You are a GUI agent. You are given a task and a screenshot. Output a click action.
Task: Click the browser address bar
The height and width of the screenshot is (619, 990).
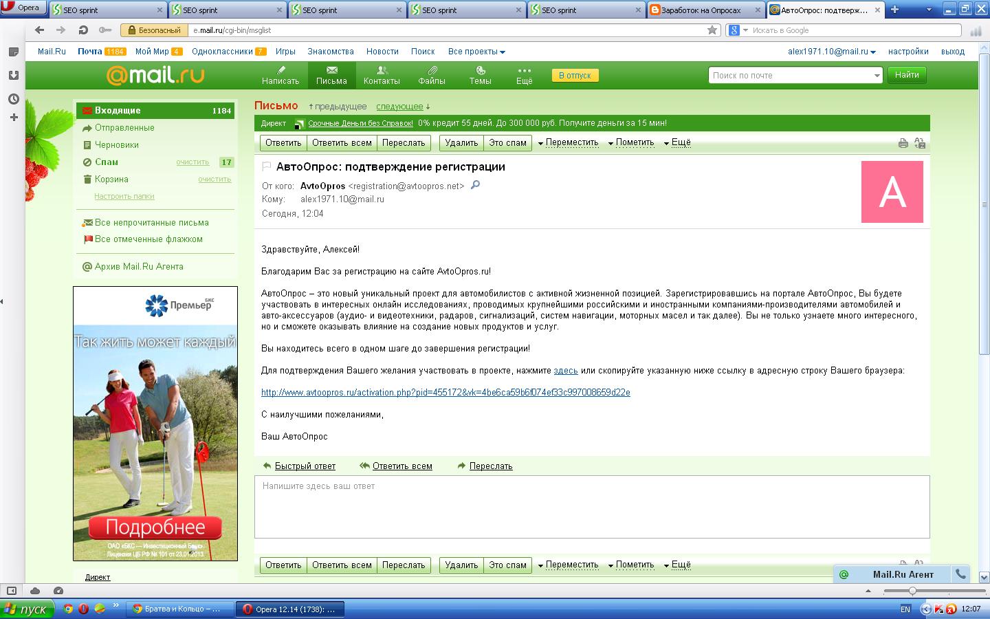pyautogui.click(x=447, y=30)
